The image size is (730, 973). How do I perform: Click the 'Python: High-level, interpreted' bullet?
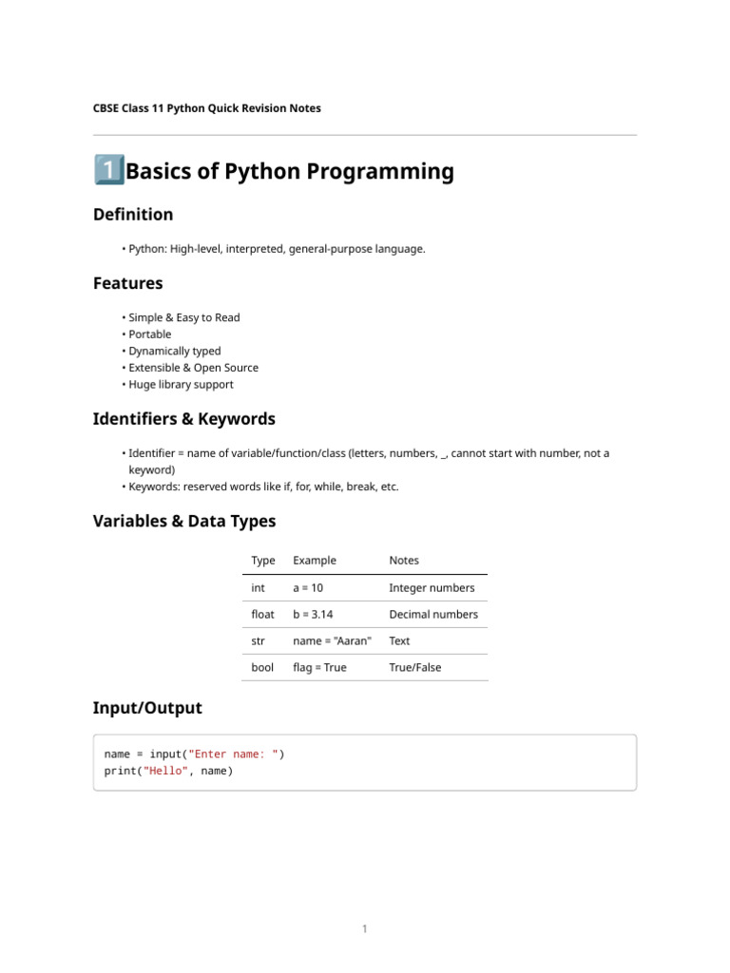(277, 249)
